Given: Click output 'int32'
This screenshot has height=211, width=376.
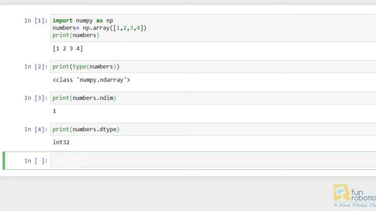Looking at the screenshot, I should click(x=61, y=142).
